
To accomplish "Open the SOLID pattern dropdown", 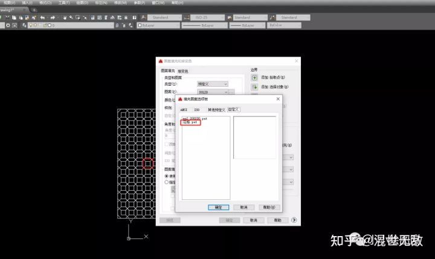I will [x=213, y=92].
